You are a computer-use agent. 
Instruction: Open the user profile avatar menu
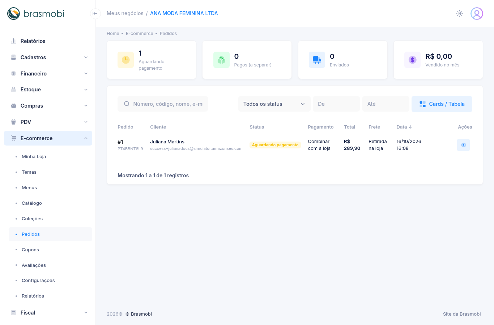[x=477, y=13]
